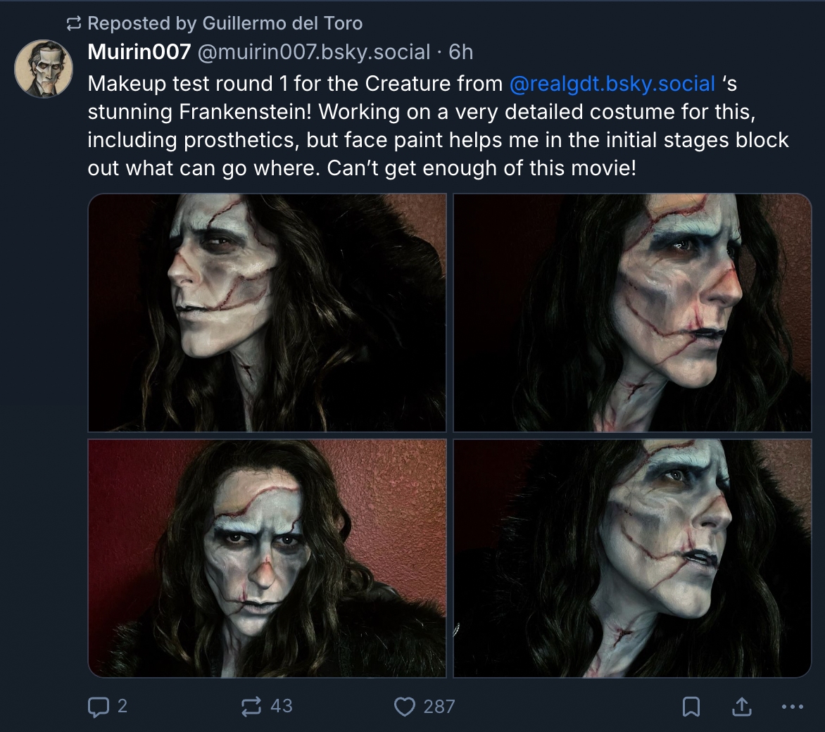Toggle the bookmark icon to save post

pyautogui.click(x=691, y=706)
